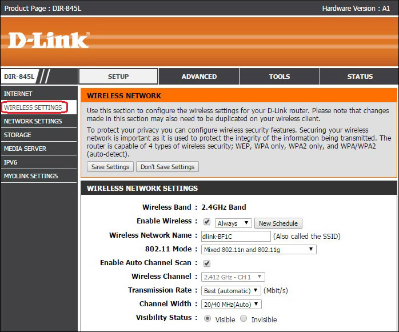This screenshot has width=399, height=332.
Task: Open the Setup tab
Action: pyautogui.click(x=118, y=77)
